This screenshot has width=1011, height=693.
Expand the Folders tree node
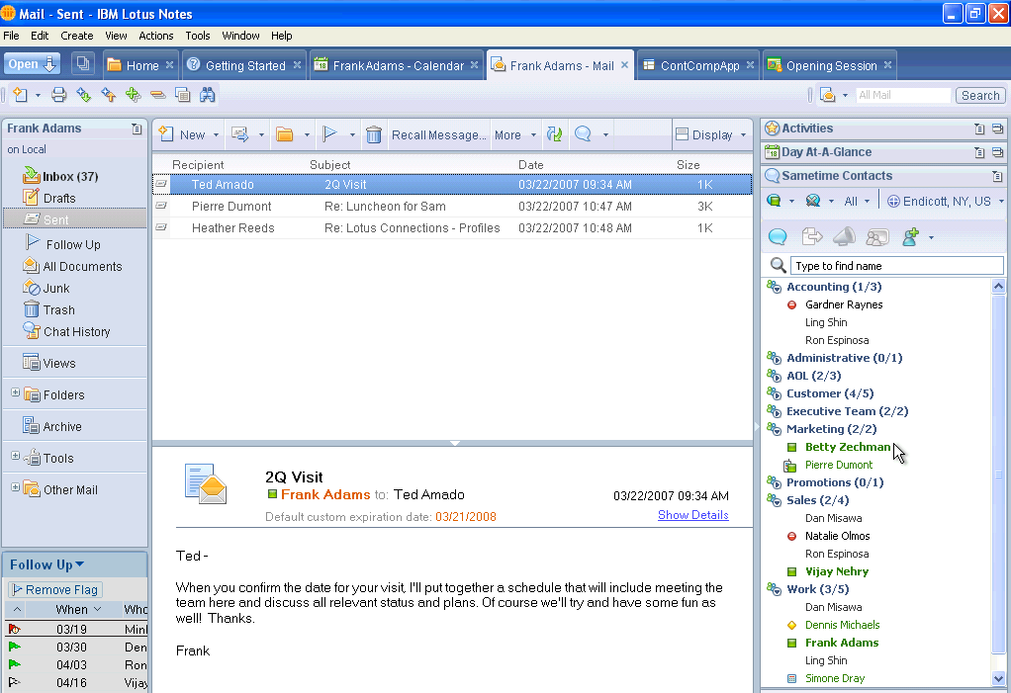tap(15, 393)
